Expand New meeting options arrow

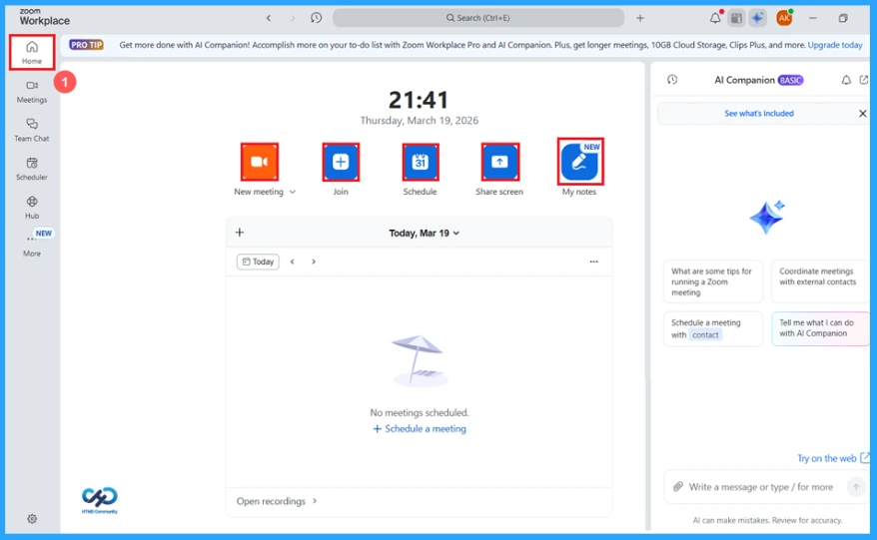click(293, 192)
